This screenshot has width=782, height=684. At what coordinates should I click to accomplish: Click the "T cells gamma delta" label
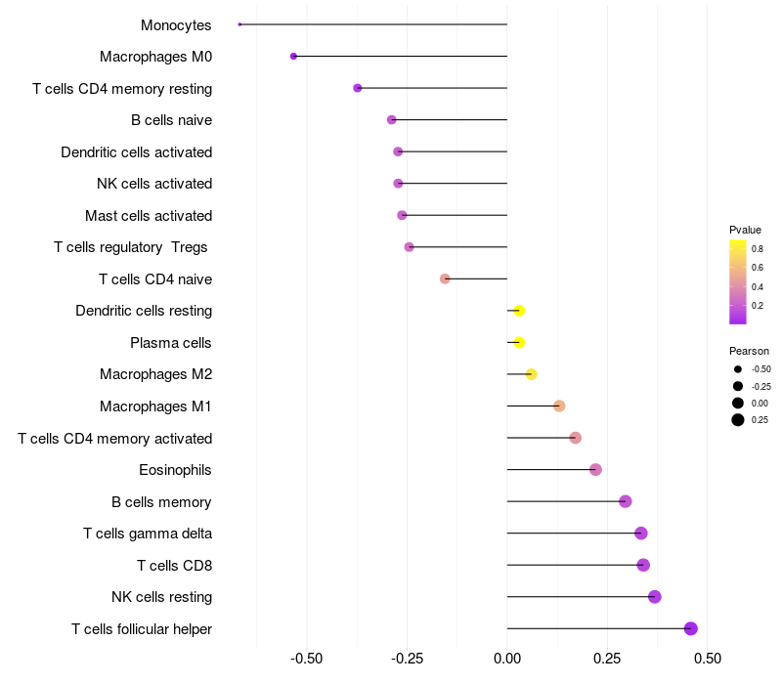tap(148, 534)
